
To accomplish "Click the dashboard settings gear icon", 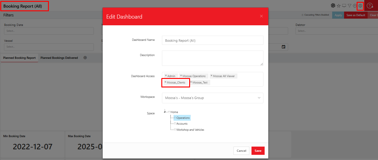I will 360,6.
